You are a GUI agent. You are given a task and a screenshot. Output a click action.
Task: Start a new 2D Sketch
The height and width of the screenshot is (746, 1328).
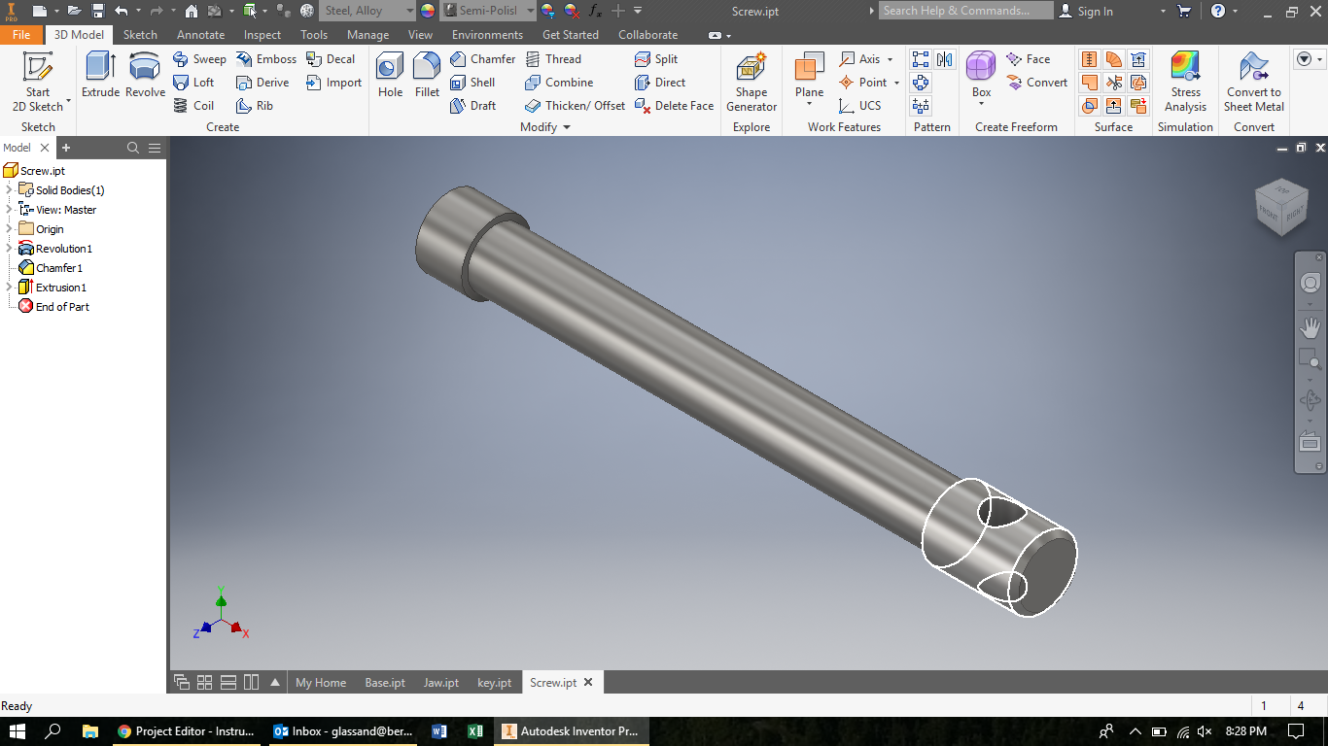(x=38, y=82)
